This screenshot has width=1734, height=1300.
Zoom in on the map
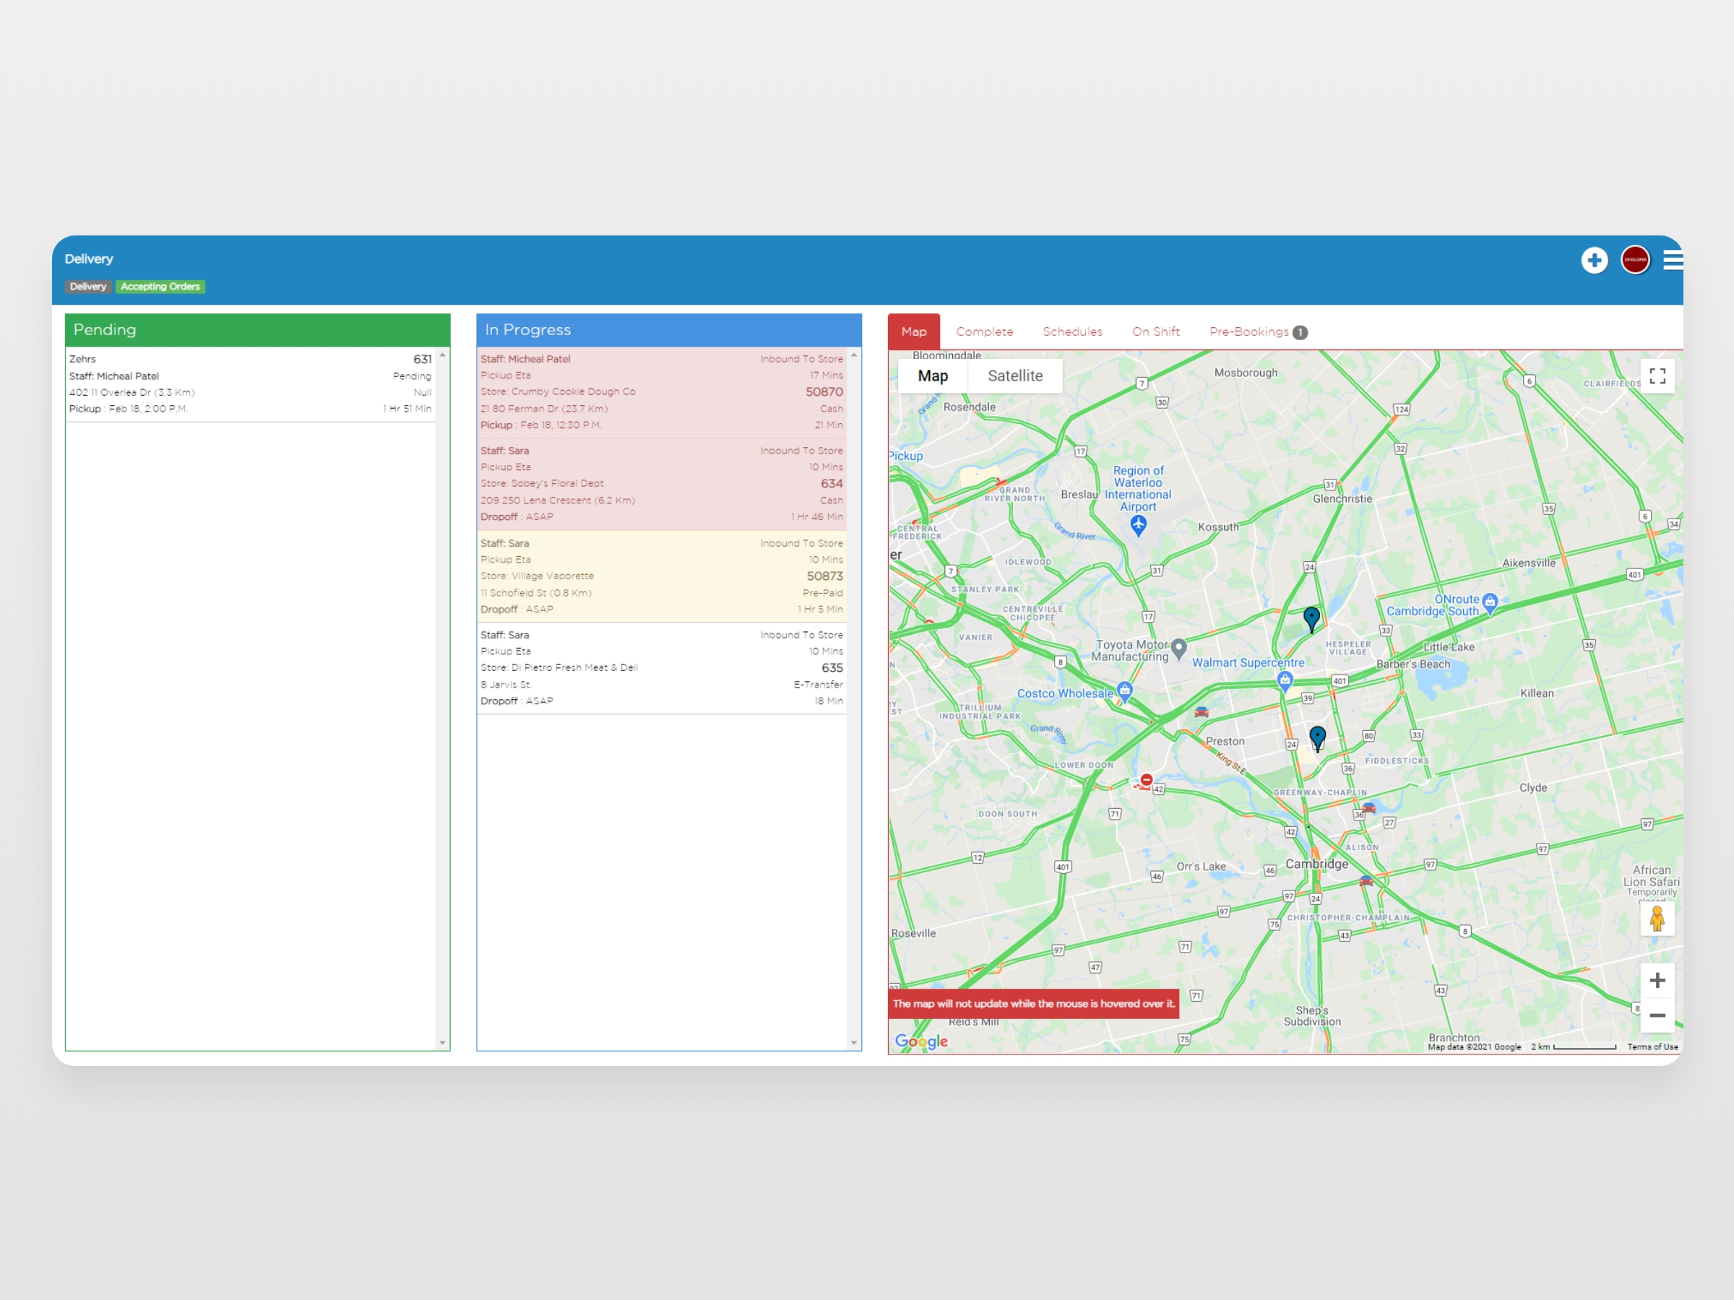[x=1657, y=980]
